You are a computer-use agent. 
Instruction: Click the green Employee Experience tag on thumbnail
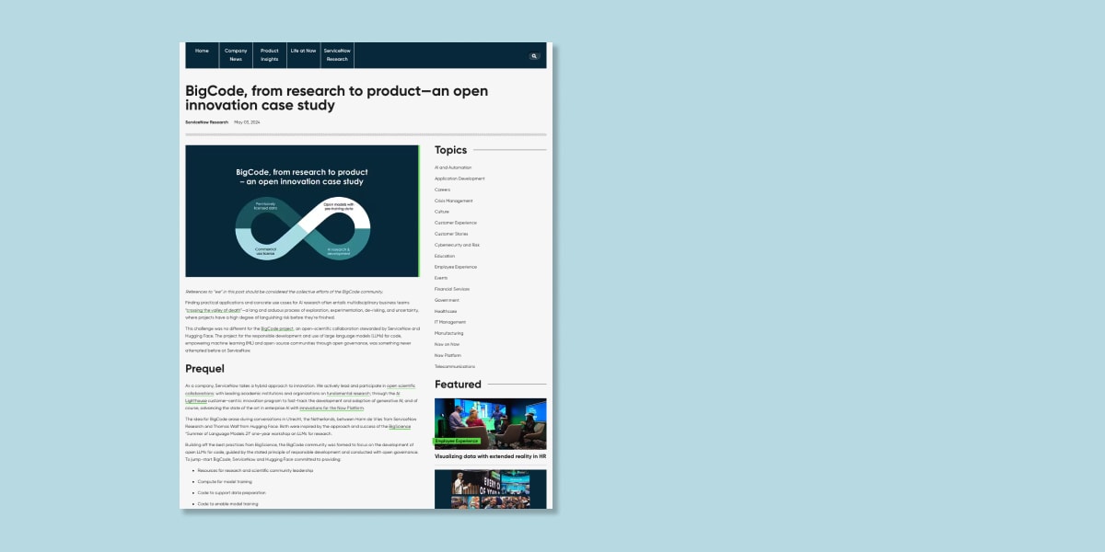(x=457, y=441)
